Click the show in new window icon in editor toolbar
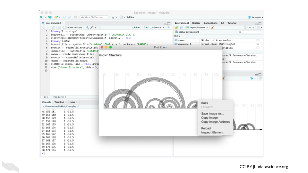Screen dimensions: 308x173 [53, 28]
